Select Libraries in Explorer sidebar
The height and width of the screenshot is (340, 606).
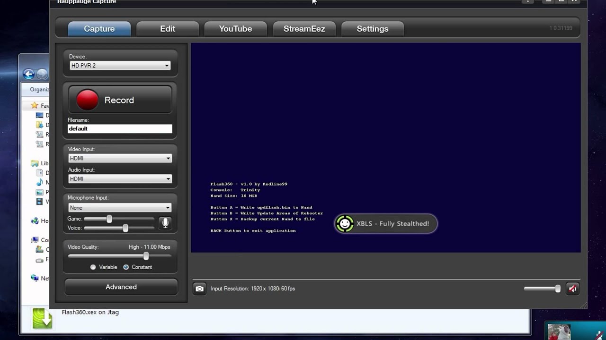click(x=40, y=163)
